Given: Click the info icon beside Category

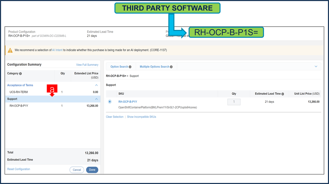Looking at the screenshot, I should [20, 74].
